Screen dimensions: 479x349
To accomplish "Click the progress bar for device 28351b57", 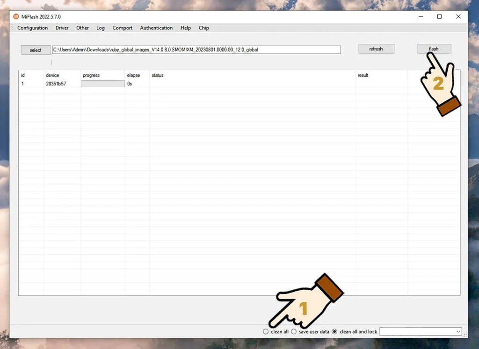I will 102,84.
